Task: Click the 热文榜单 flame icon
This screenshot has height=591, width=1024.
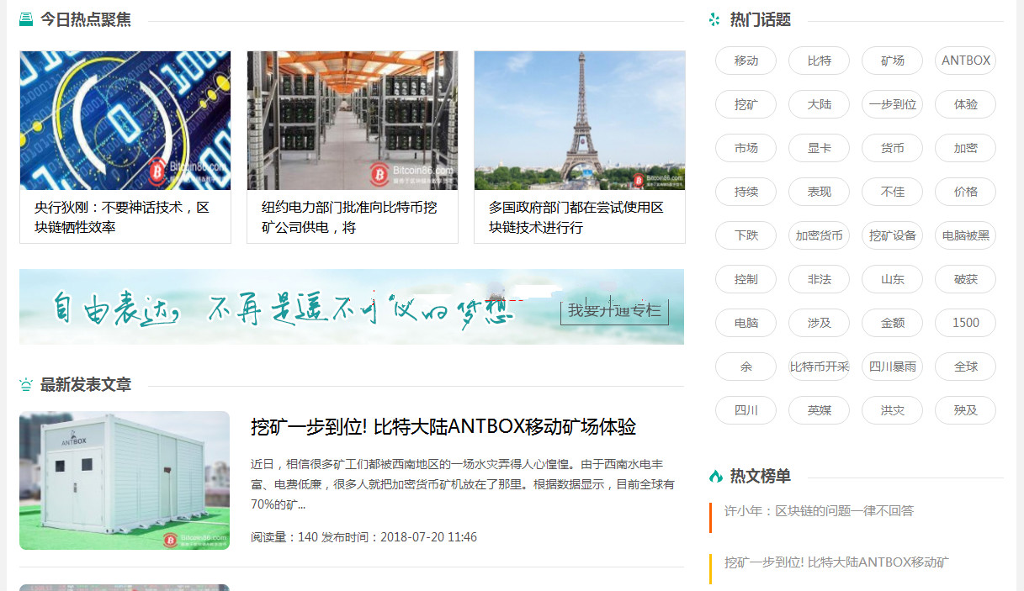Action: [x=715, y=476]
